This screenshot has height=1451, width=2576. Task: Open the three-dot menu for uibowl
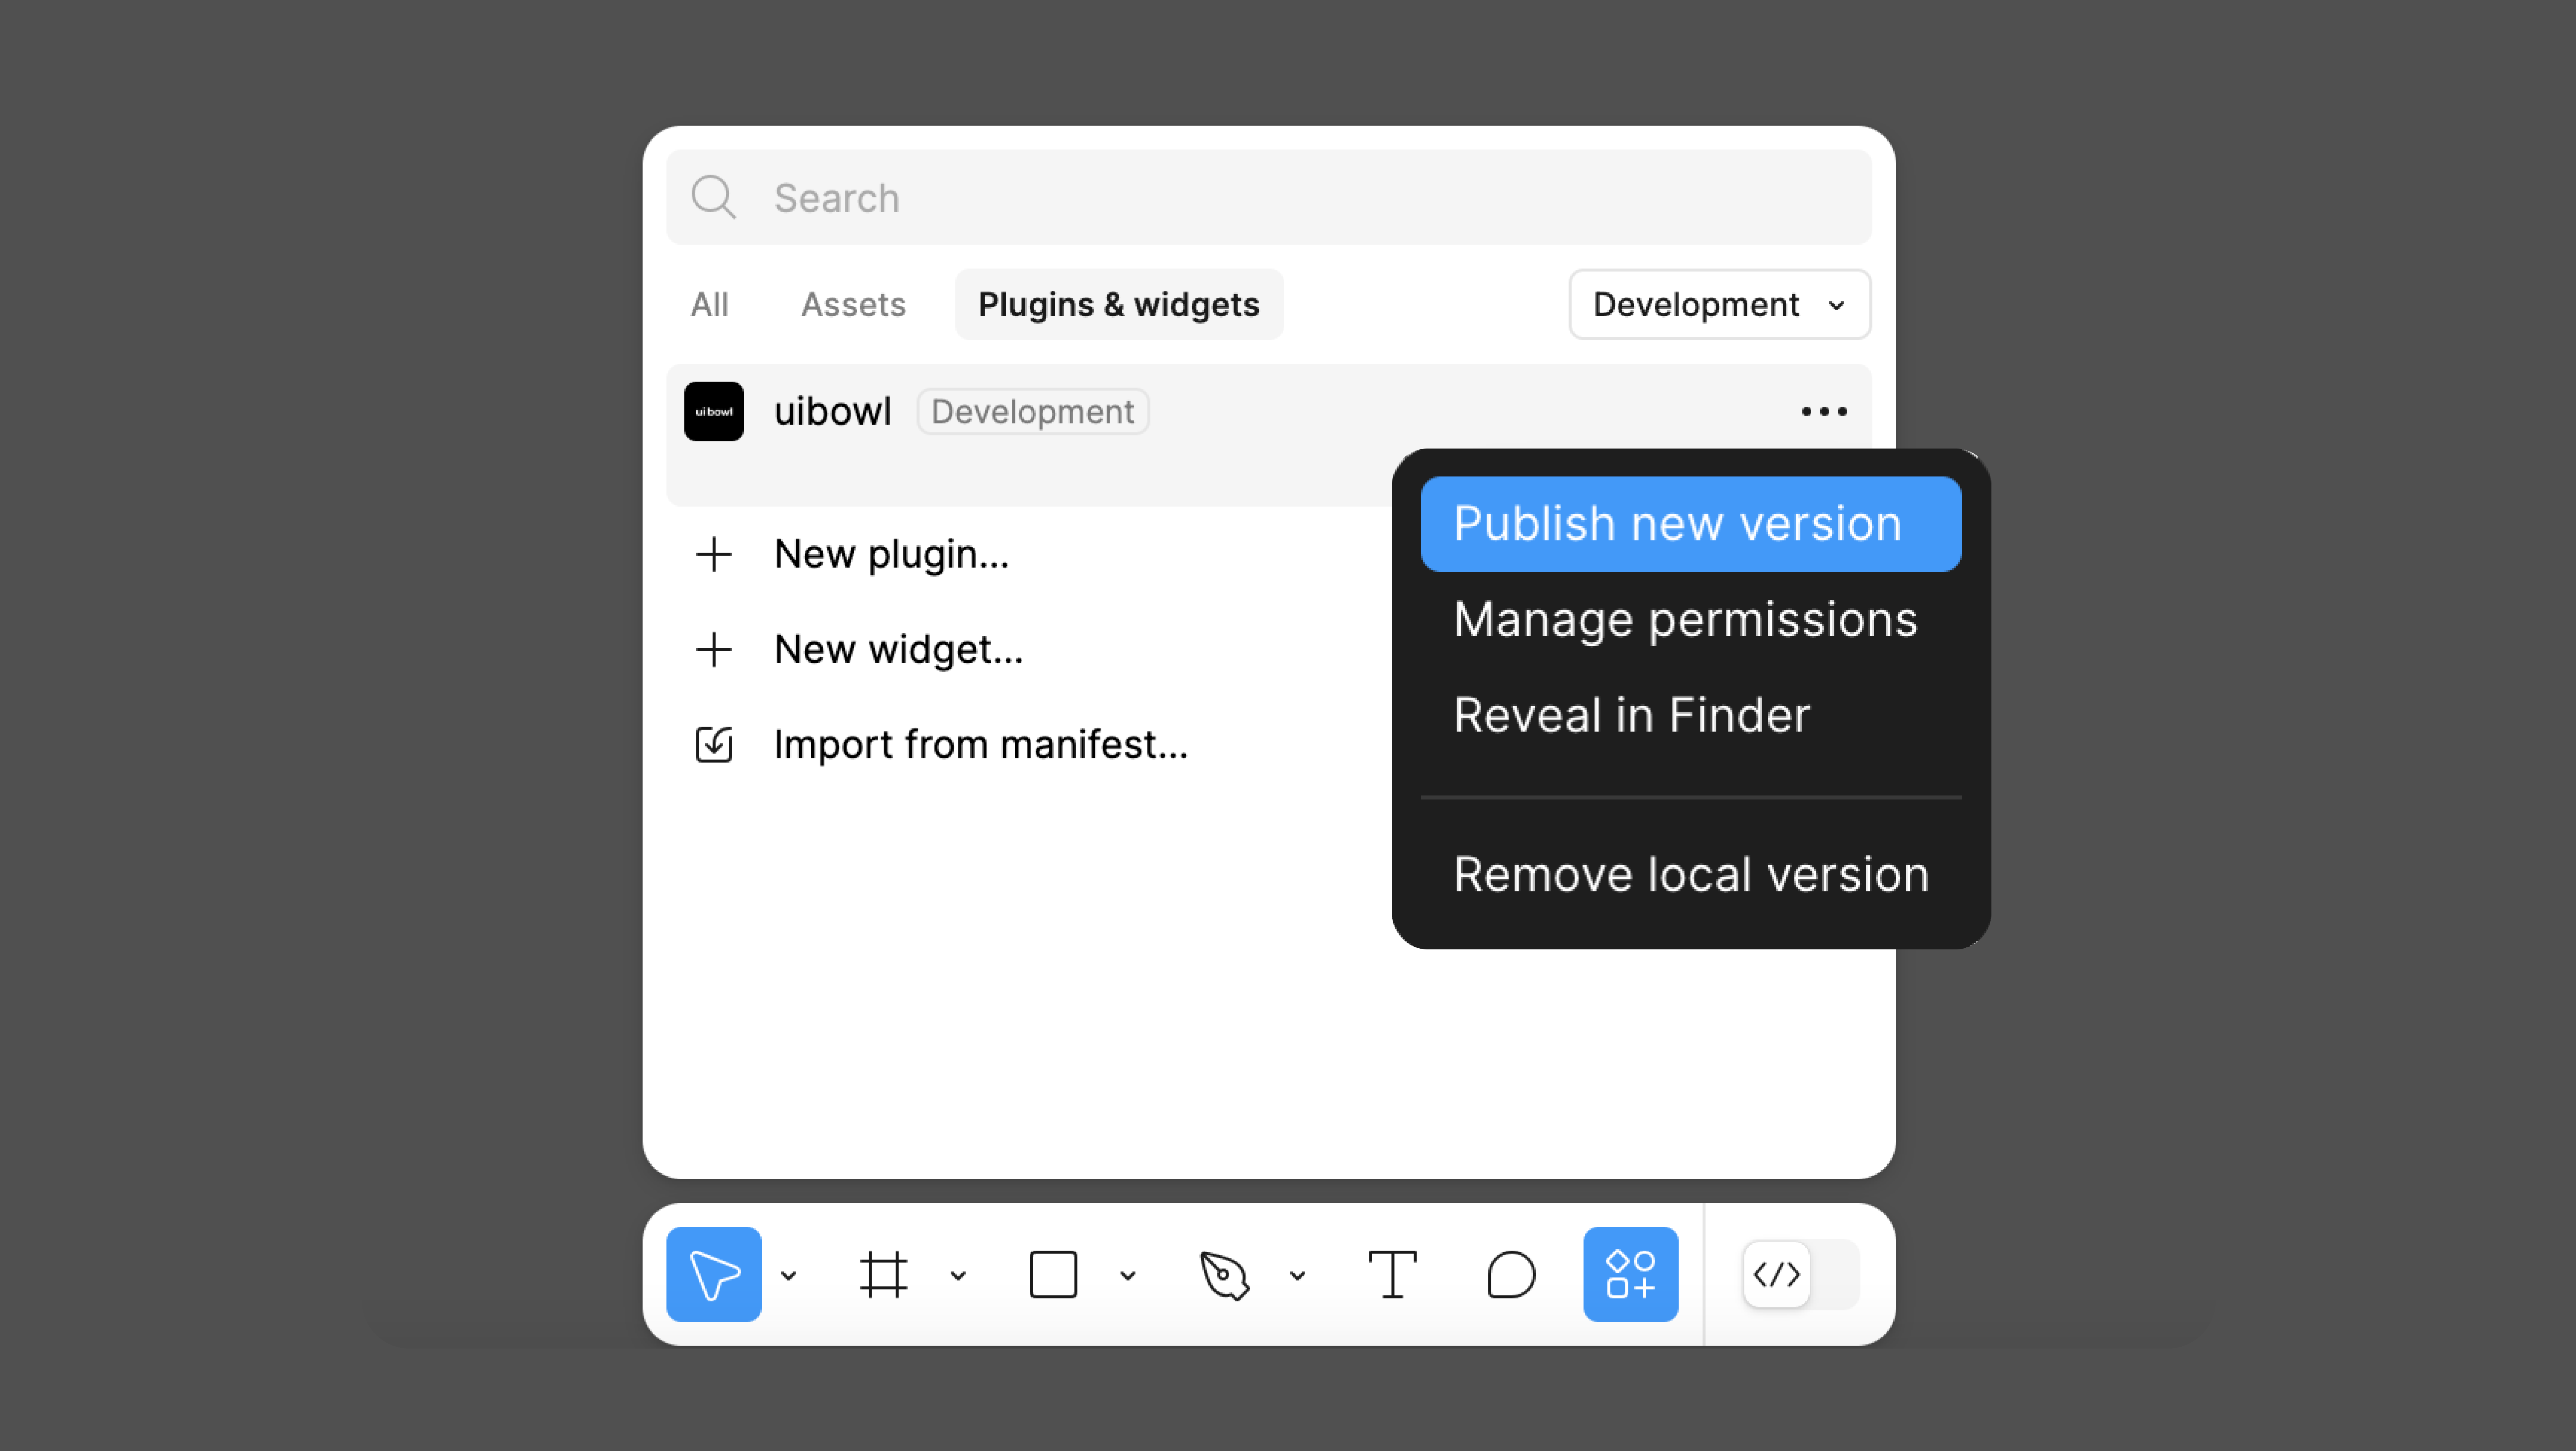pyautogui.click(x=1824, y=411)
